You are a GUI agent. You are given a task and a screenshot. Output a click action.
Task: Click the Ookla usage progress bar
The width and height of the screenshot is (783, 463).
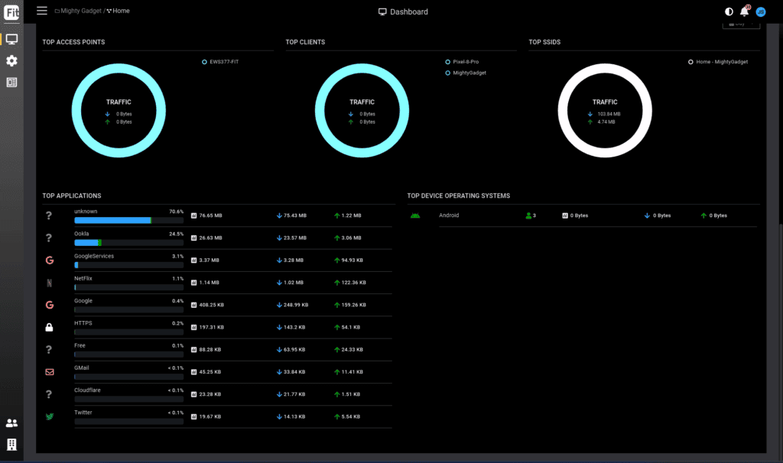coord(128,243)
